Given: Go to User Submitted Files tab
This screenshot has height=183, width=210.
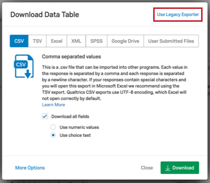Looking at the screenshot, I should pos(171,41).
